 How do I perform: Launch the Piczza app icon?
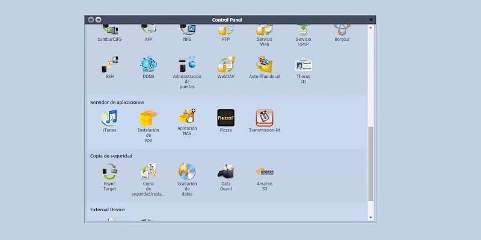point(226,118)
